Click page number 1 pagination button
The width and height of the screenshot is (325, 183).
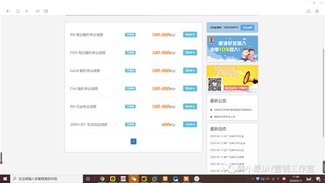(134, 141)
